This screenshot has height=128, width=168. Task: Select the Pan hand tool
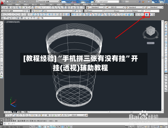tap(51, 7)
